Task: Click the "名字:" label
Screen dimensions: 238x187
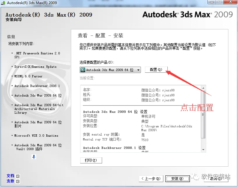Action: click(x=87, y=90)
